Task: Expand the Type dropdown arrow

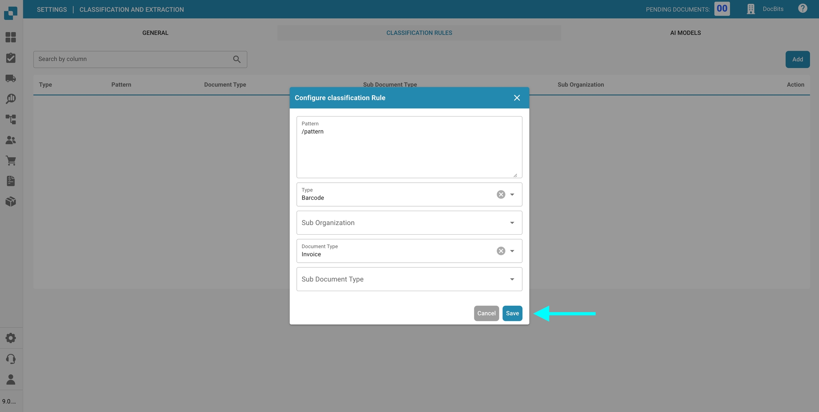Action: point(512,194)
